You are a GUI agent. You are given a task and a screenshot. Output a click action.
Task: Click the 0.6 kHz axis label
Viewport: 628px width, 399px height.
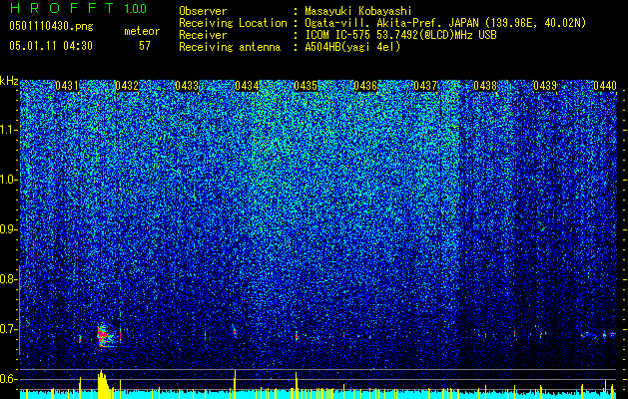point(8,379)
